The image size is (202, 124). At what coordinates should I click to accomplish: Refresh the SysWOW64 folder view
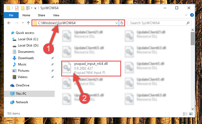(x=122, y=23)
